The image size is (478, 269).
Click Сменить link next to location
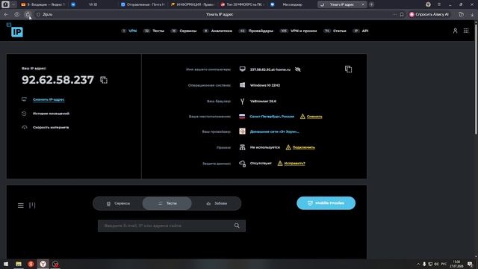coord(314,117)
